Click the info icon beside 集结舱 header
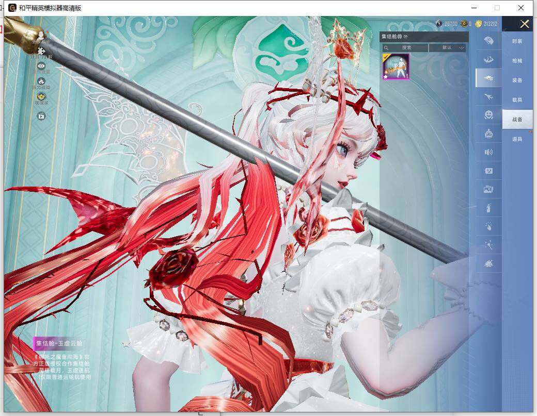The image size is (537, 416). tap(406, 36)
